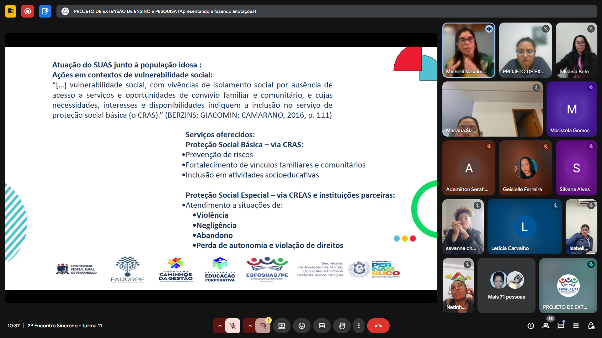The width and height of the screenshot is (602, 338).
Task: Open meeting details info icon
Action: point(531,326)
